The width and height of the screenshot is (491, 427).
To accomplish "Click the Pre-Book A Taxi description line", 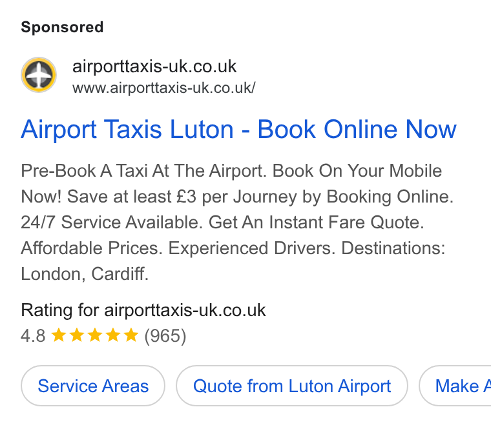I will pyautogui.click(x=231, y=171).
